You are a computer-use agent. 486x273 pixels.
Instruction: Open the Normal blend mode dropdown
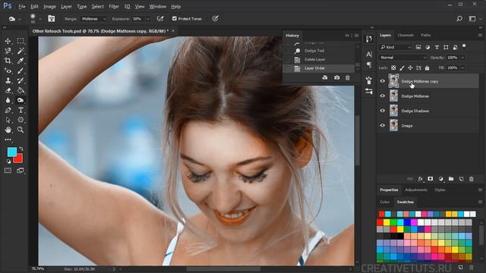point(403,58)
